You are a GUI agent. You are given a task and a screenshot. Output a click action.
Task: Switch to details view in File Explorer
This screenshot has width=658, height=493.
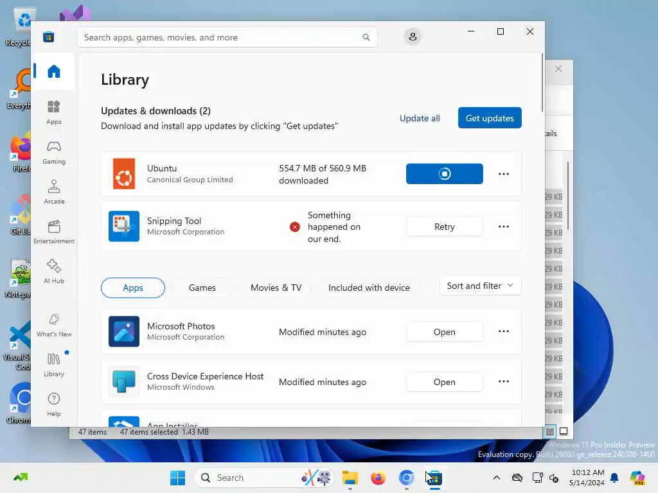coord(550,431)
